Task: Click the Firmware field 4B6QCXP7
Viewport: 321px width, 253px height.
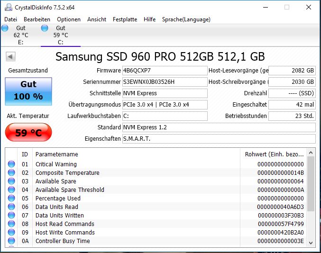Action: click(165, 71)
